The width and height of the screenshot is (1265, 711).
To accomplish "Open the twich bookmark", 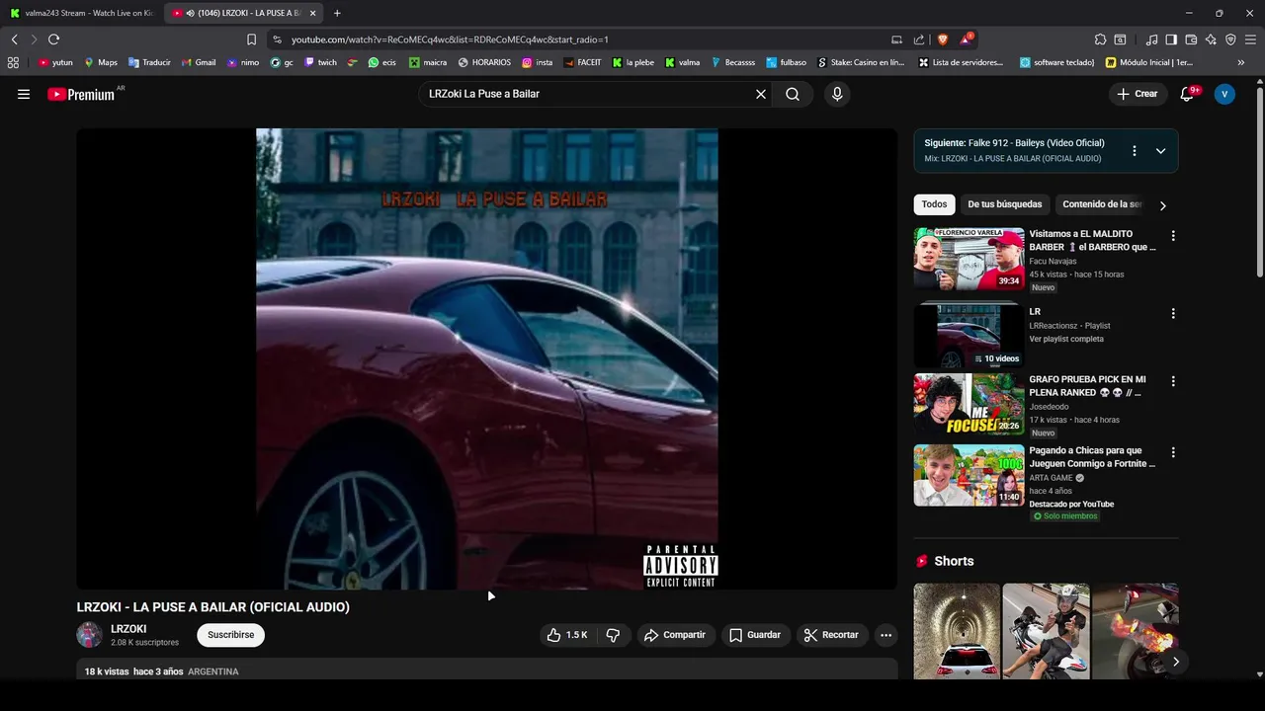I will pyautogui.click(x=320, y=62).
